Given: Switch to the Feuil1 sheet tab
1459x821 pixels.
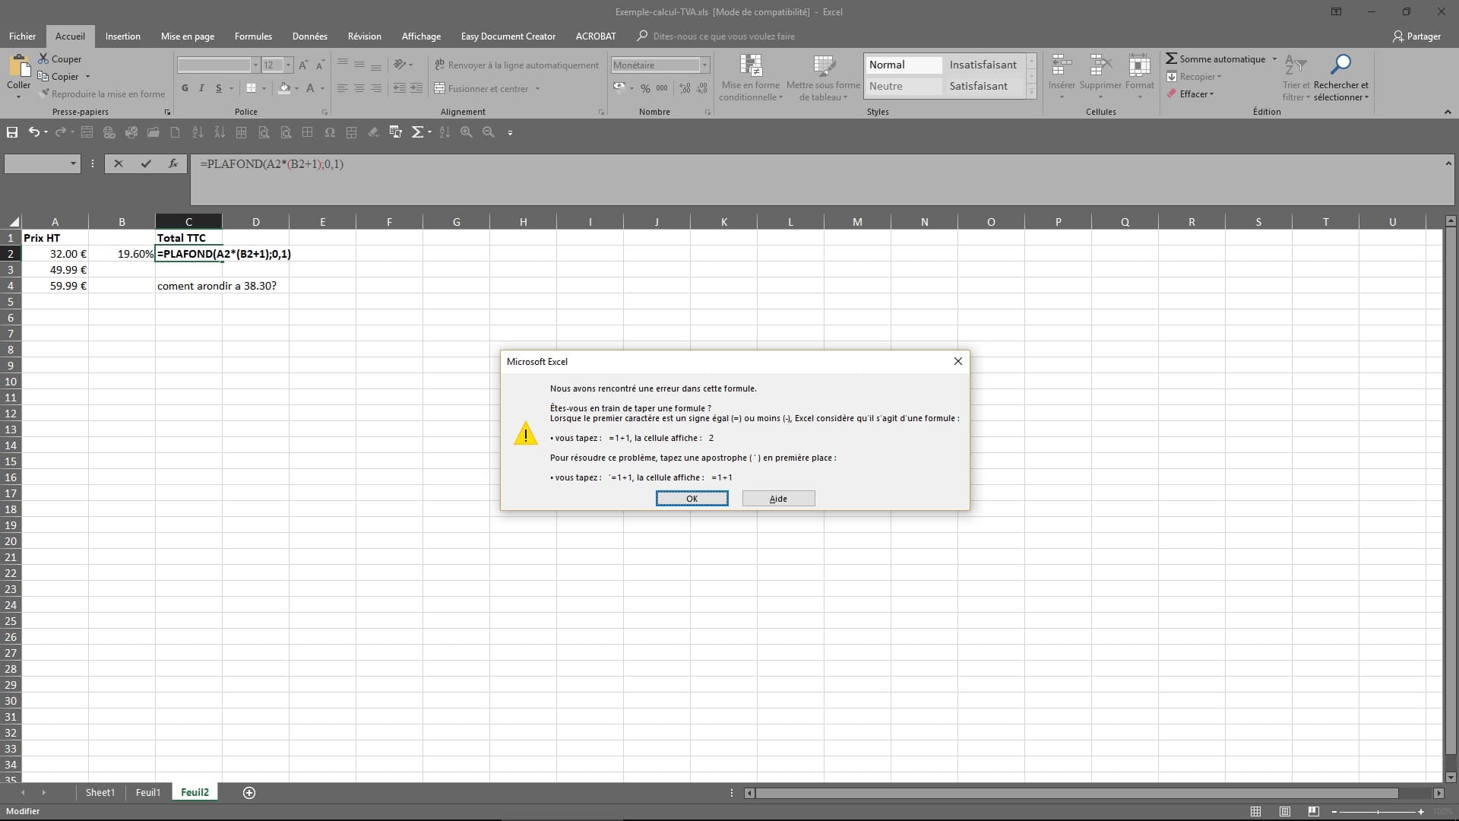Looking at the screenshot, I should tap(147, 792).
